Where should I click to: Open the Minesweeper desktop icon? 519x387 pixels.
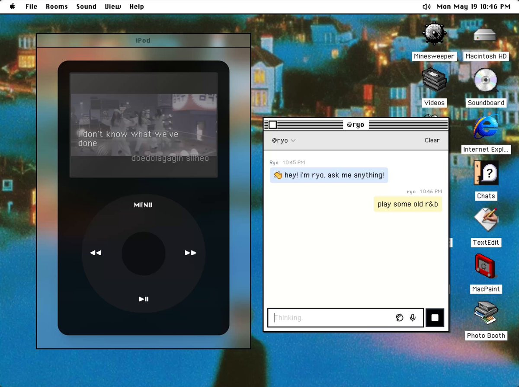click(x=434, y=34)
